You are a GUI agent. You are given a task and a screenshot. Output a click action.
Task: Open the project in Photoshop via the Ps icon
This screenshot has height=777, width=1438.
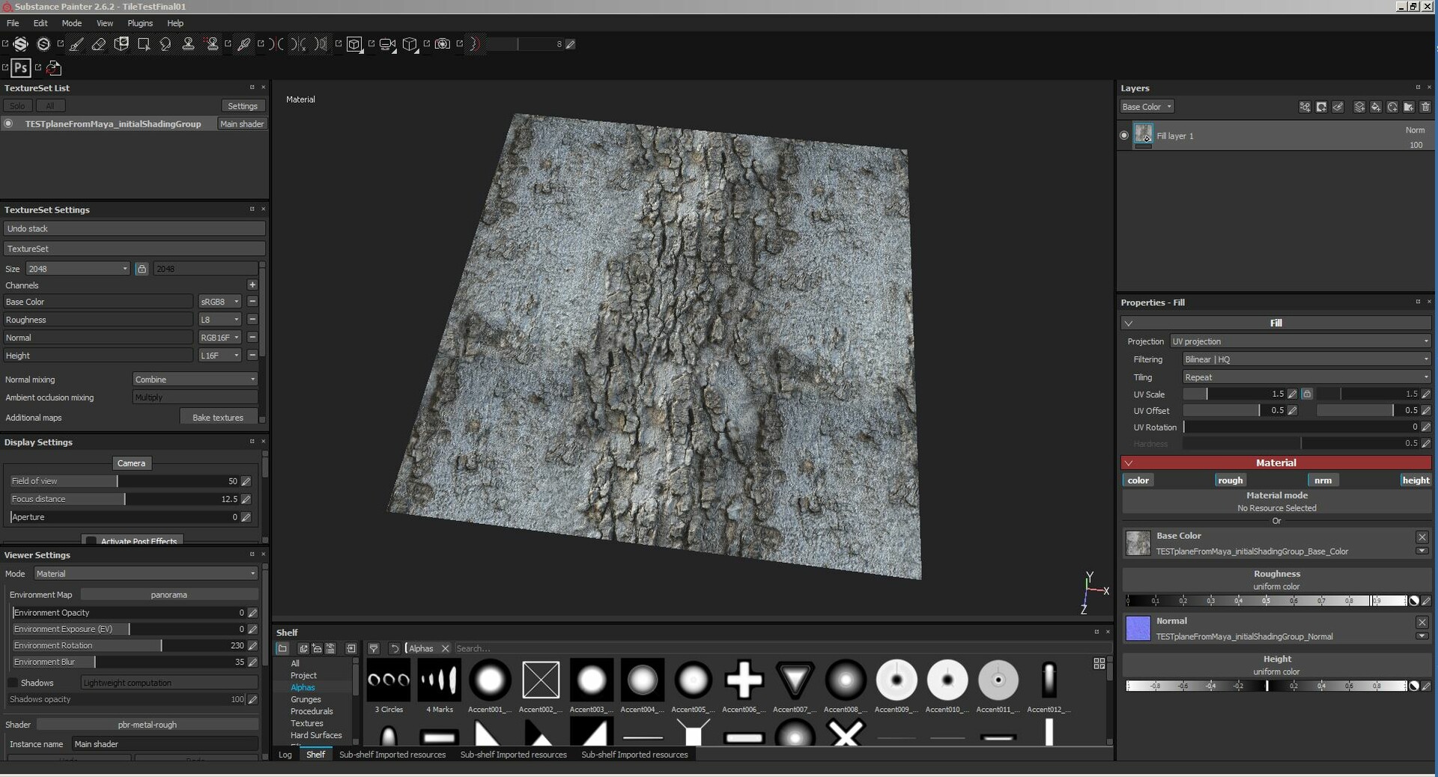point(20,68)
